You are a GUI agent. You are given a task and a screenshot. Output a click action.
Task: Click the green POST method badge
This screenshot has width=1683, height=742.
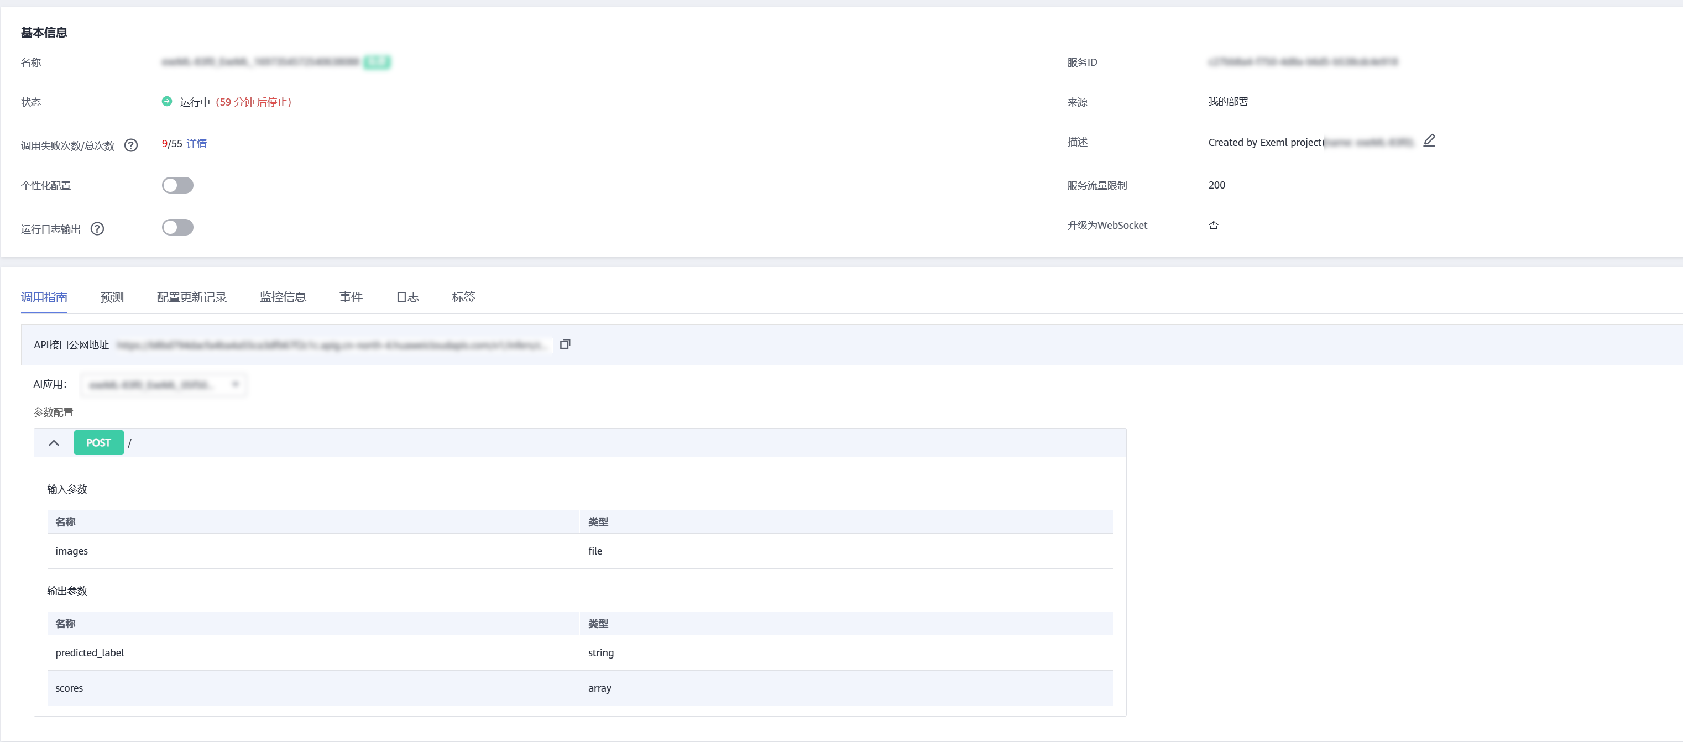point(98,443)
